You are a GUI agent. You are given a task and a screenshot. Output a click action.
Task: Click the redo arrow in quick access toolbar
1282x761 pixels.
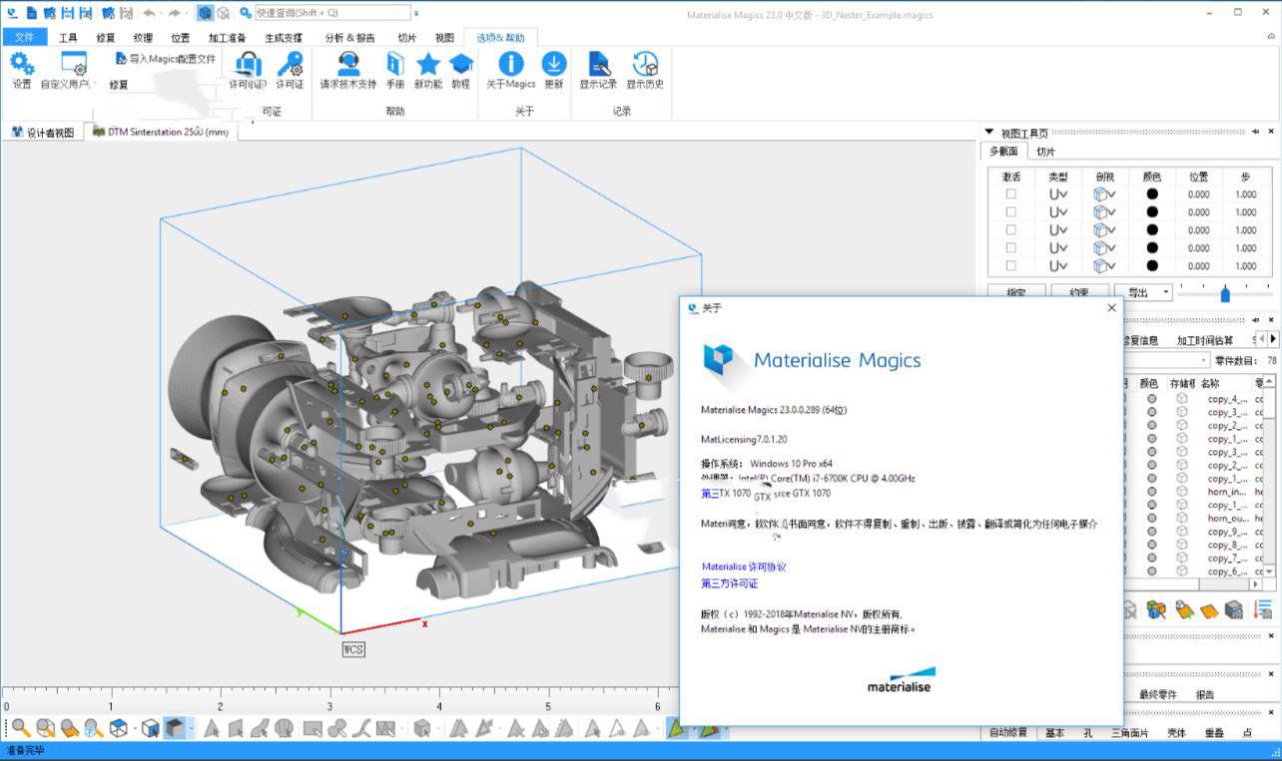click(x=176, y=13)
